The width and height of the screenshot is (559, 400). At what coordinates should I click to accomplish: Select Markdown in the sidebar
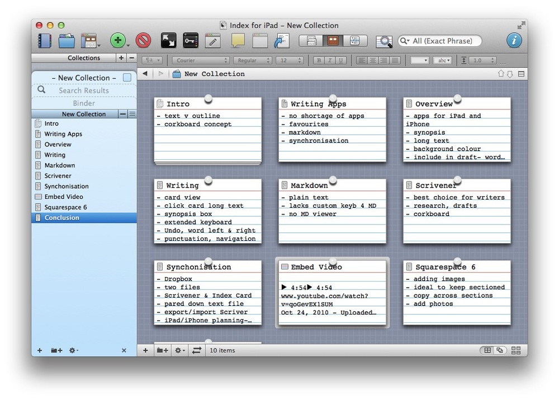click(x=84, y=165)
